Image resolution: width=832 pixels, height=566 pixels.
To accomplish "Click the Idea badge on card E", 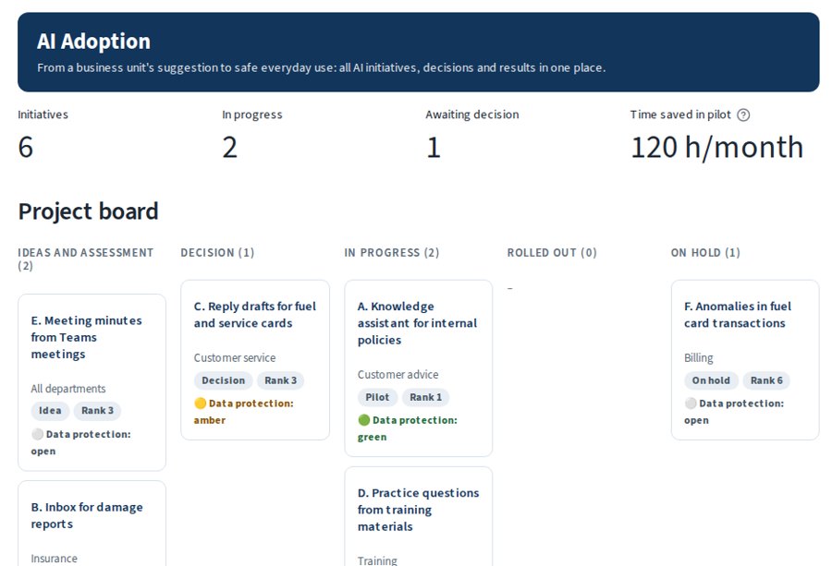I will 50,411.
